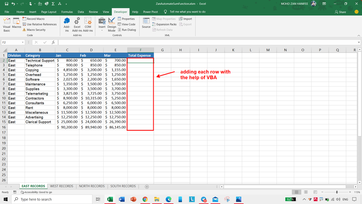Screen dimensions: 362x204
Task: Click the AutoSum sigma icon in title bar
Action: [x=53, y=4]
